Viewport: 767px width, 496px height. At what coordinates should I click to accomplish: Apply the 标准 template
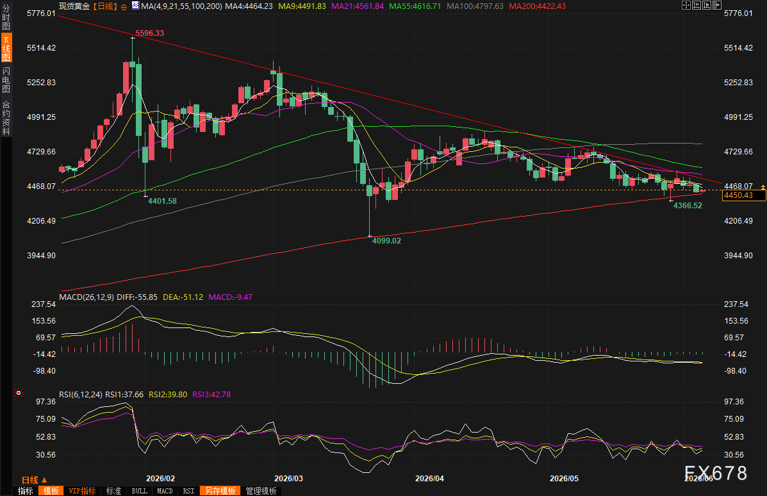(x=113, y=491)
